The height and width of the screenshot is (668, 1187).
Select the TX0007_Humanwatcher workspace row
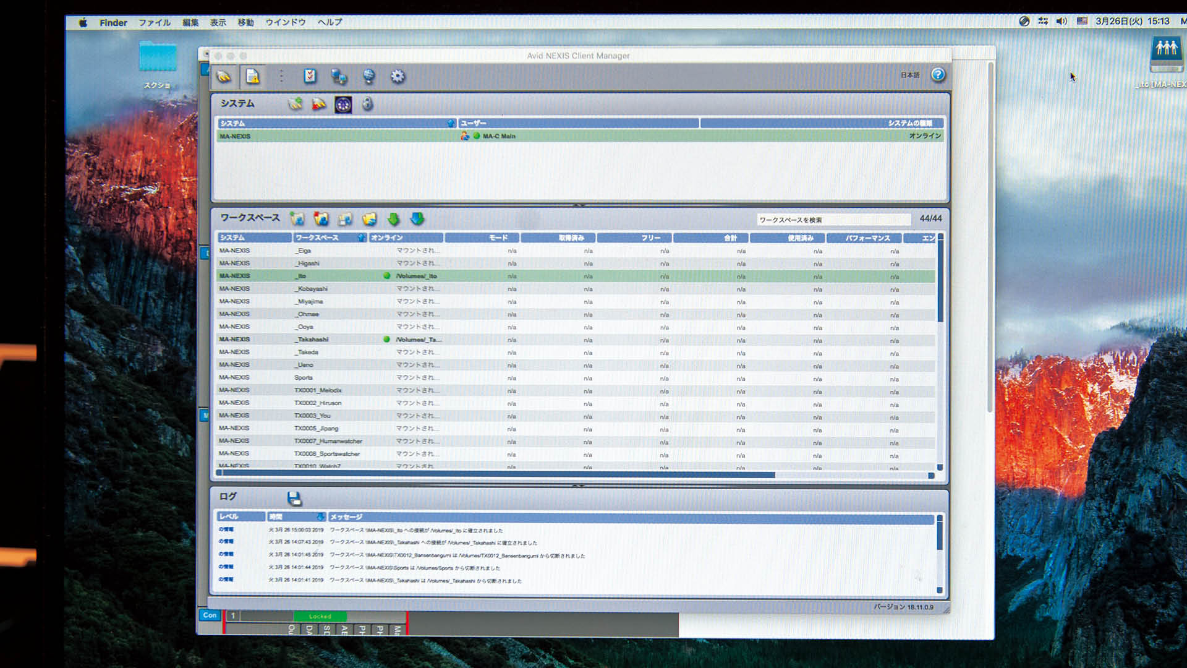[576, 441]
